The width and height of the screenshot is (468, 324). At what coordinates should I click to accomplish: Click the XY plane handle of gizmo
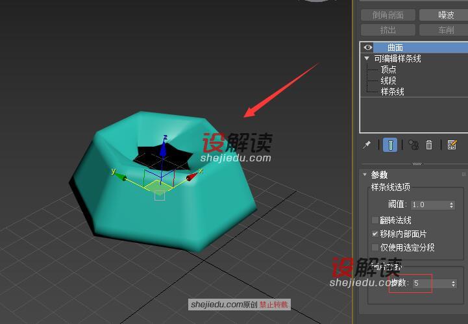(158, 187)
